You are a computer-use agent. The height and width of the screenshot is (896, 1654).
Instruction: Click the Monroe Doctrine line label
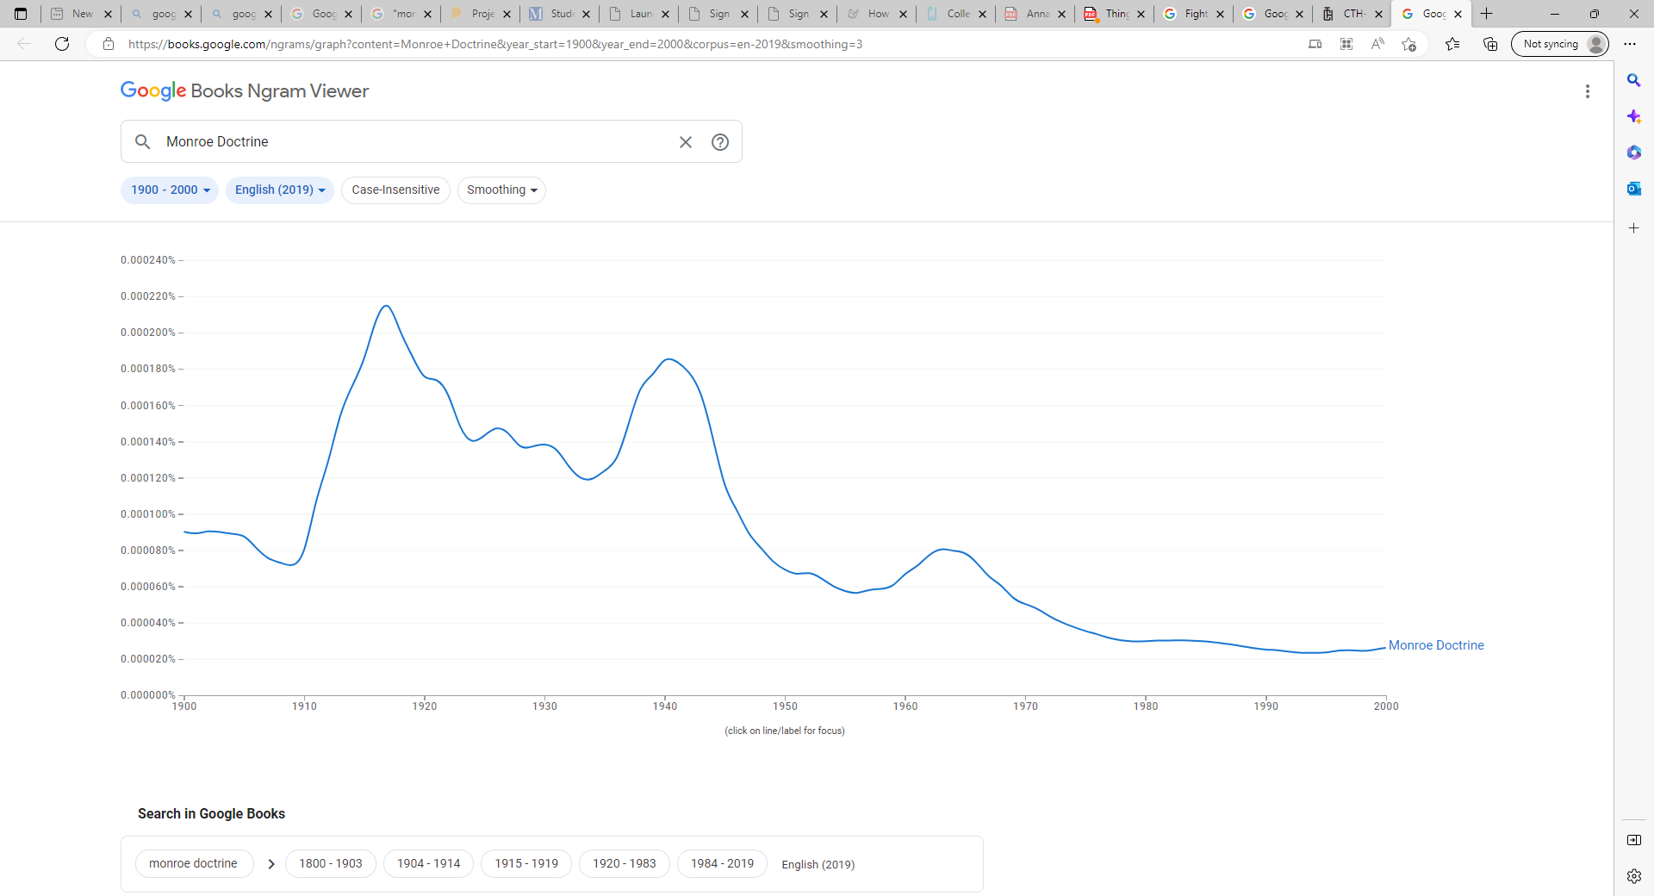tap(1436, 645)
